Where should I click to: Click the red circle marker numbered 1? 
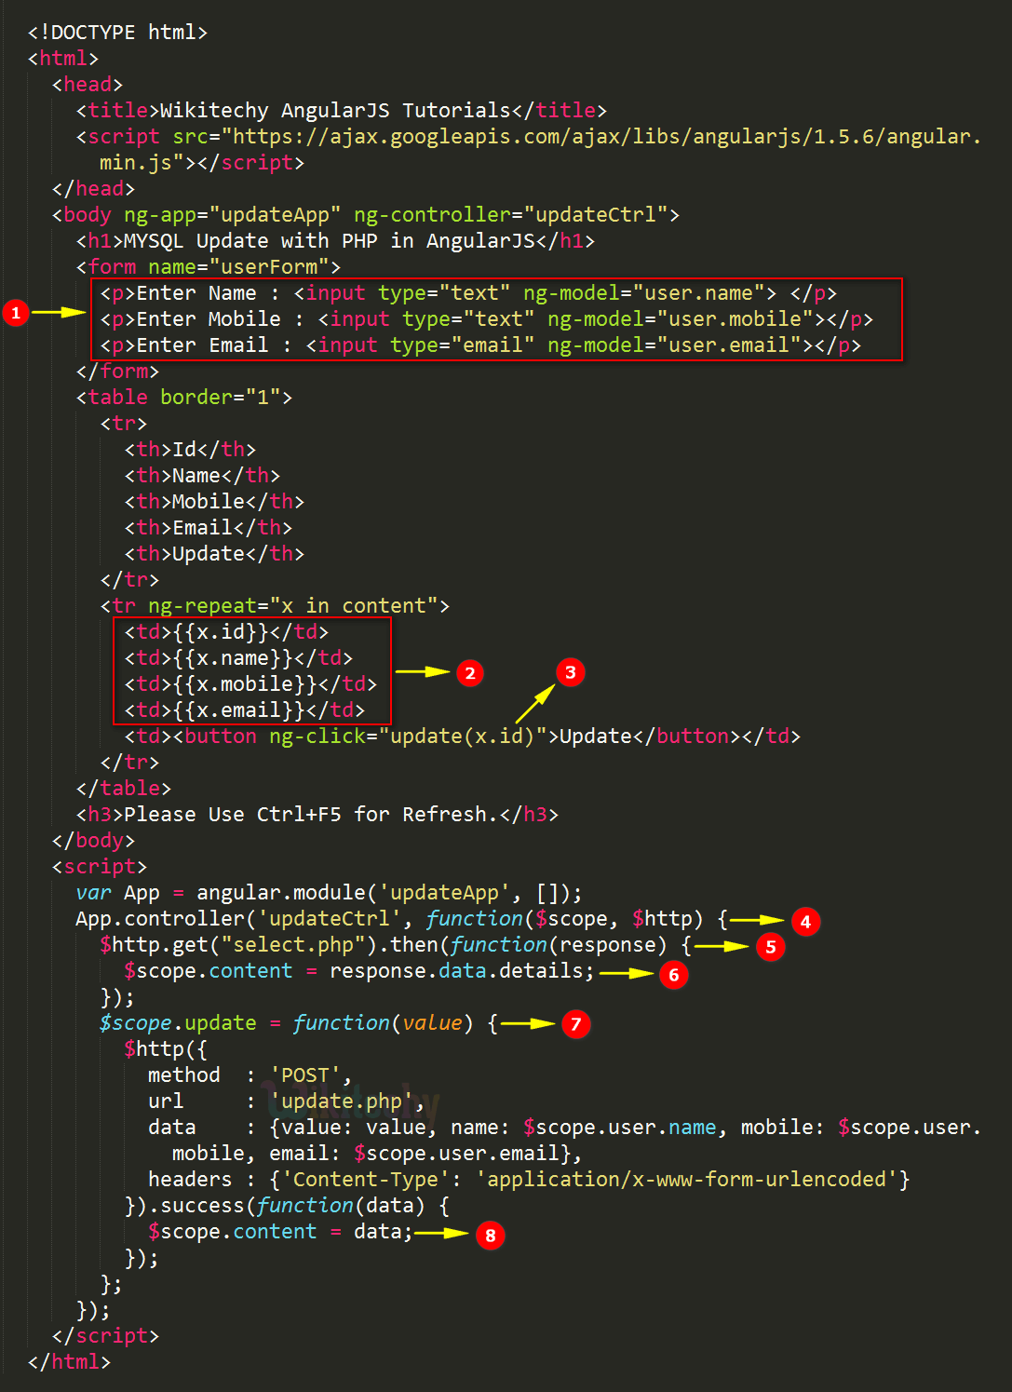[16, 313]
